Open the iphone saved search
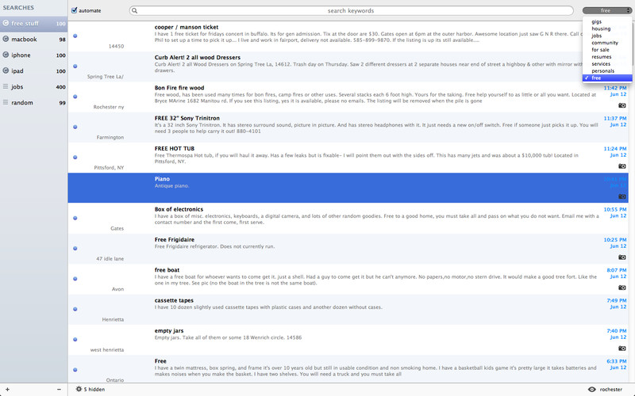635x396 pixels. tap(21, 55)
